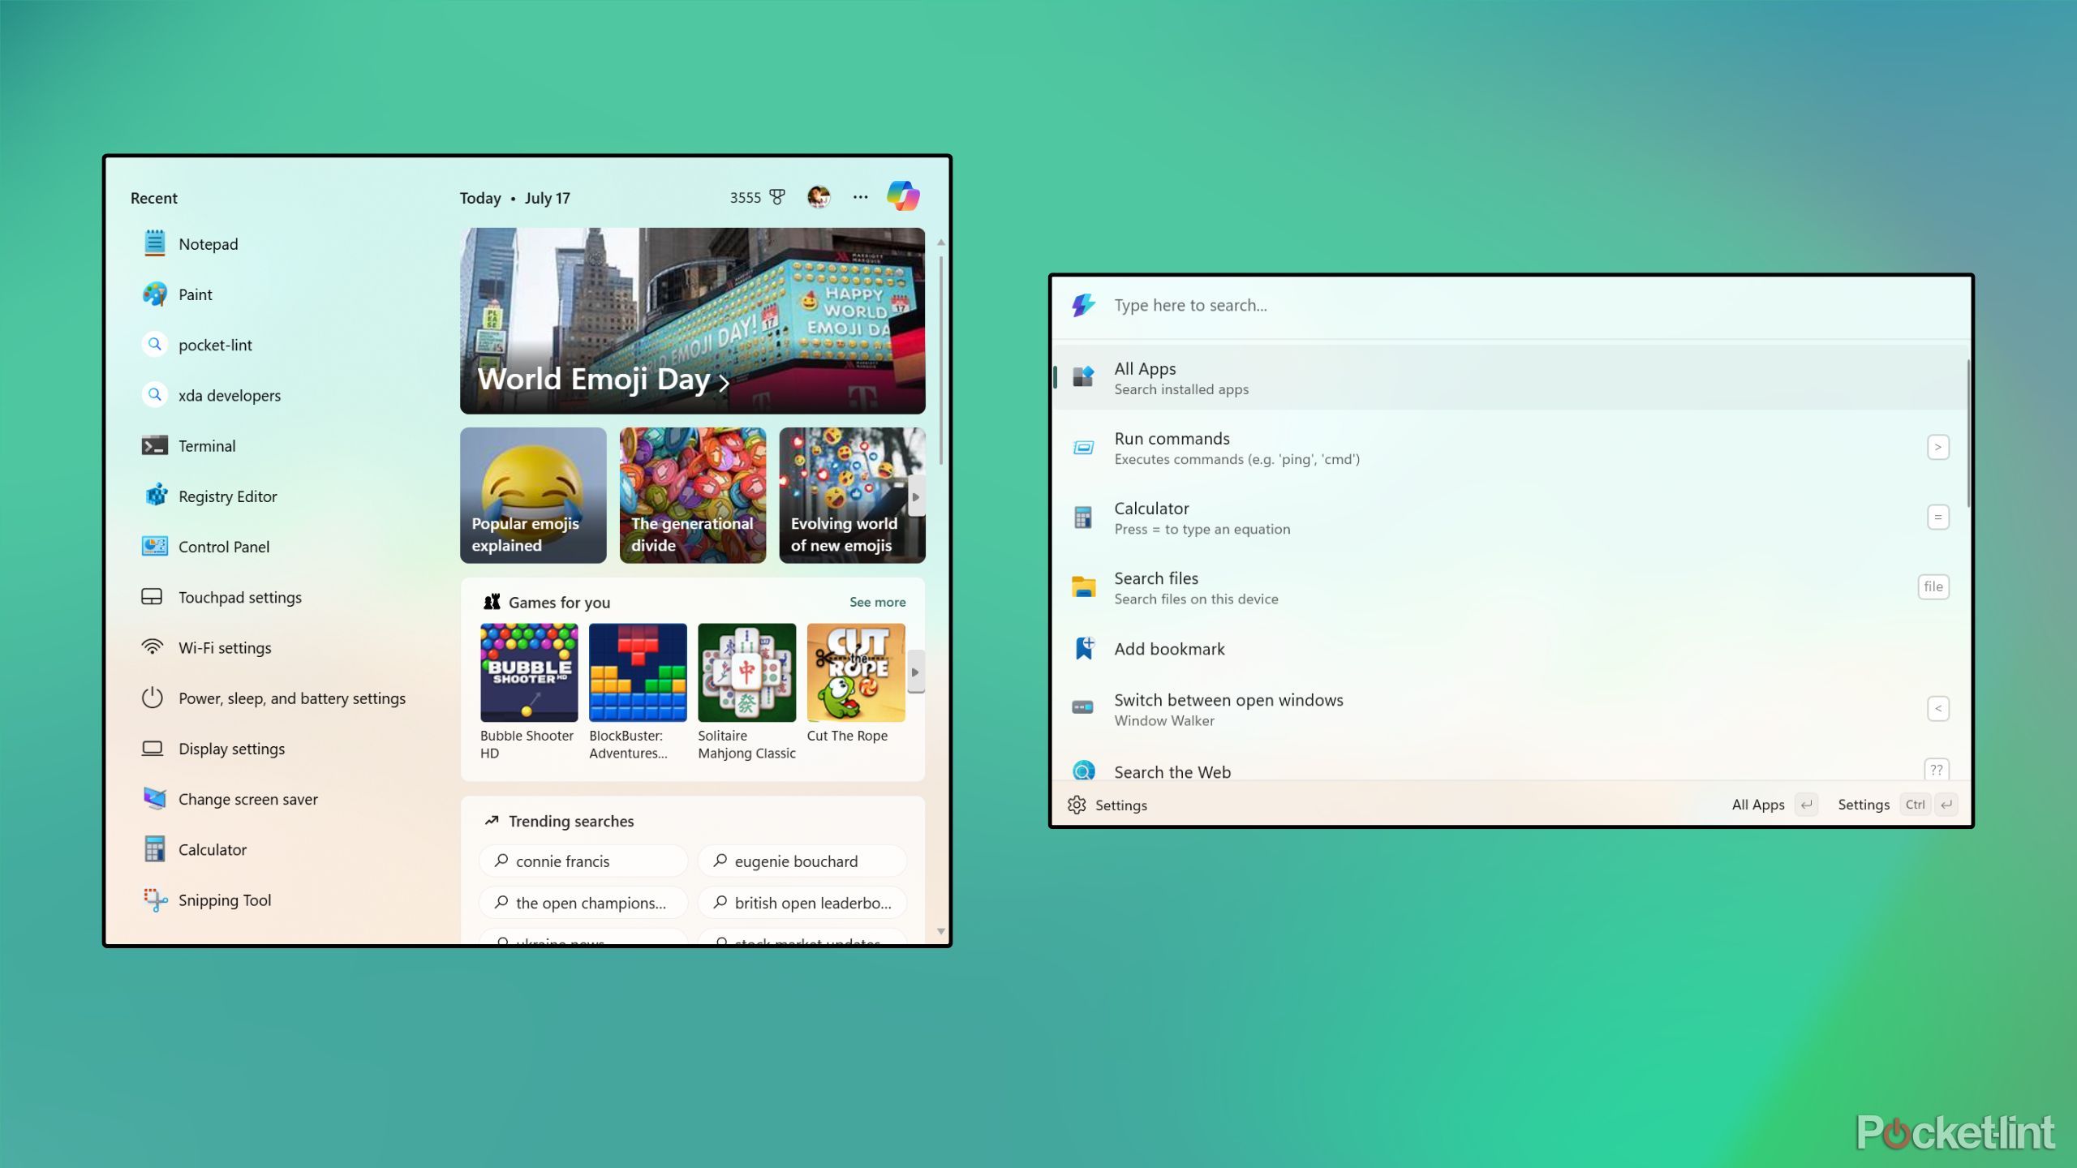
Task: Click the Command Palette lightning logo
Action: [1083, 305]
